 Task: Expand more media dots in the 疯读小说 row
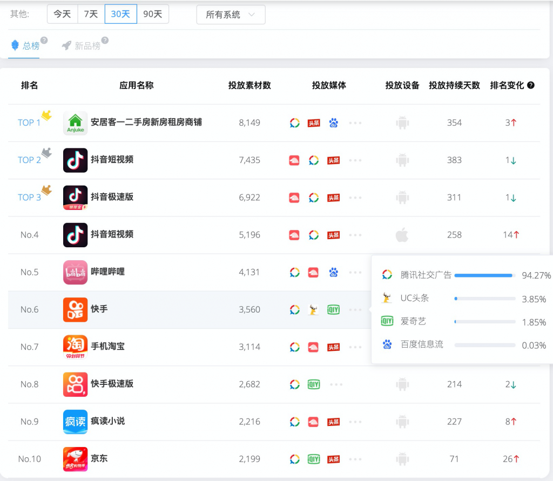(355, 422)
